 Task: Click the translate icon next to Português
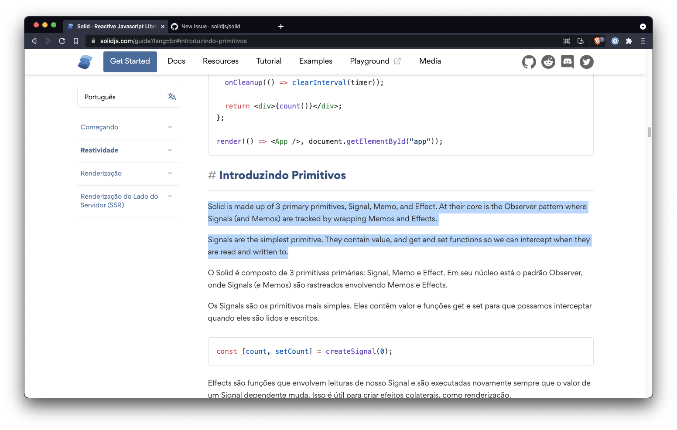click(172, 97)
